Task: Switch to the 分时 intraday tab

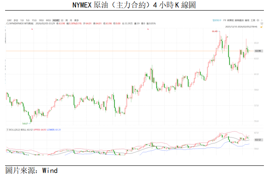Action: coord(9,20)
